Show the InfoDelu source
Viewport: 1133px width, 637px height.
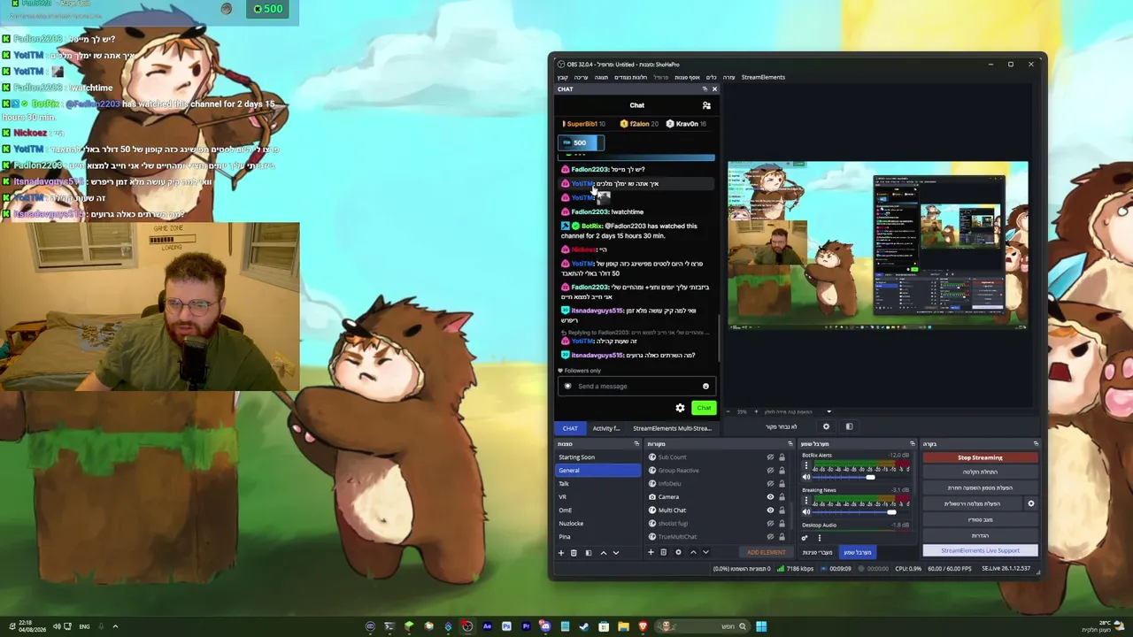click(x=770, y=484)
